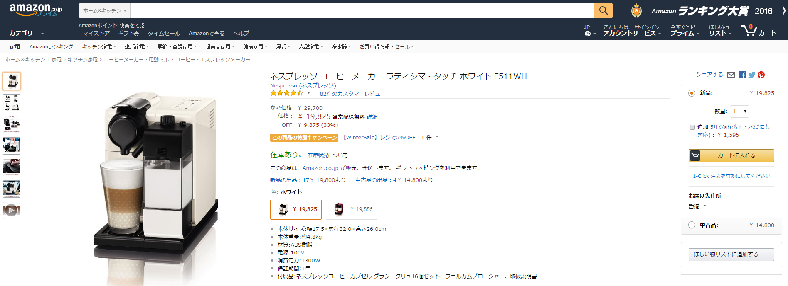The image size is (788, 286).
Task: Click the orange search magnifier button
Action: click(603, 11)
